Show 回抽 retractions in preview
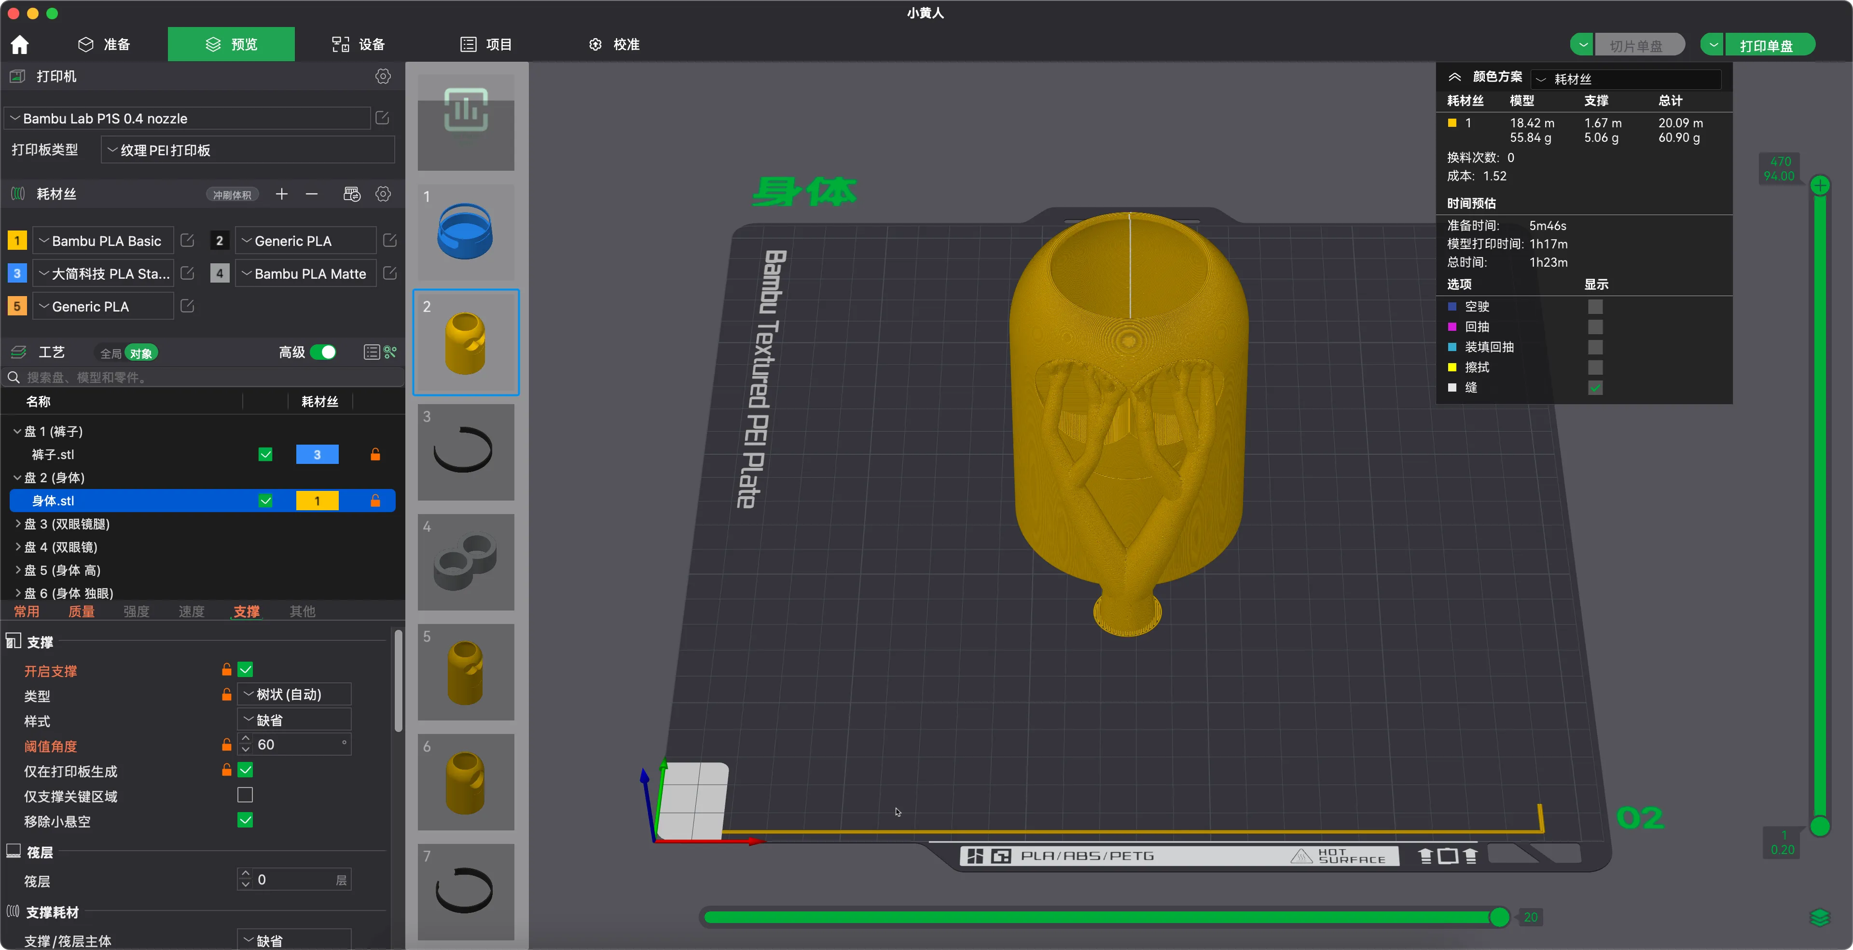 pos(1595,327)
